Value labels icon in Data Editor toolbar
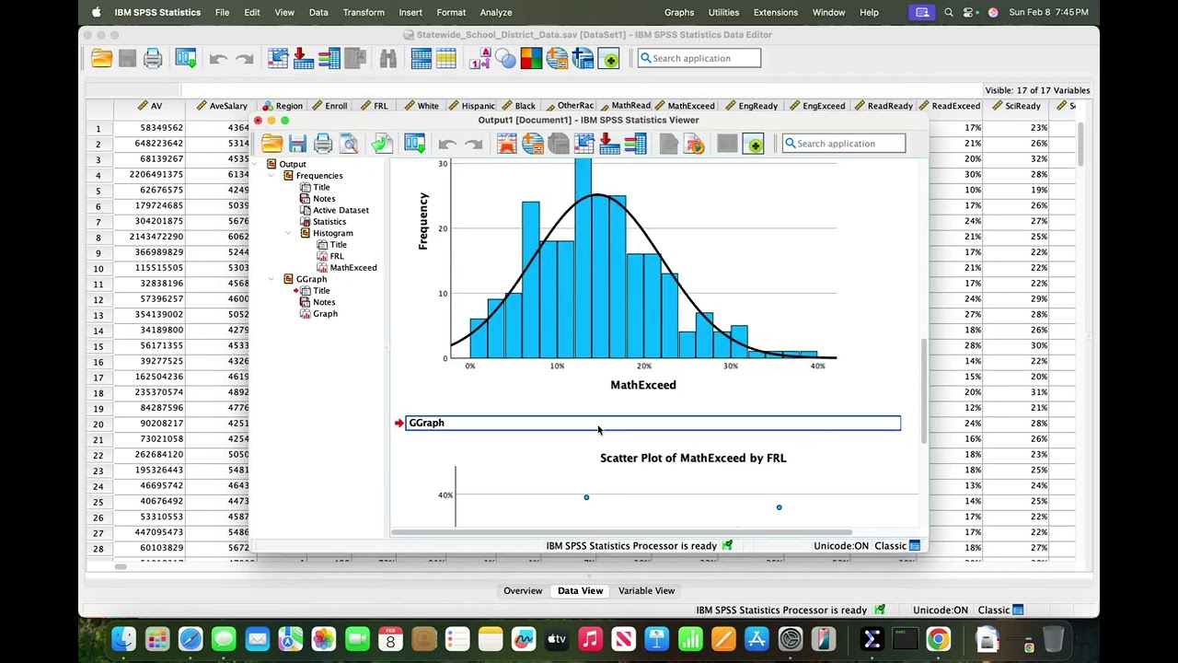This screenshot has height=663, width=1178. pyautogui.click(x=479, y=59)
